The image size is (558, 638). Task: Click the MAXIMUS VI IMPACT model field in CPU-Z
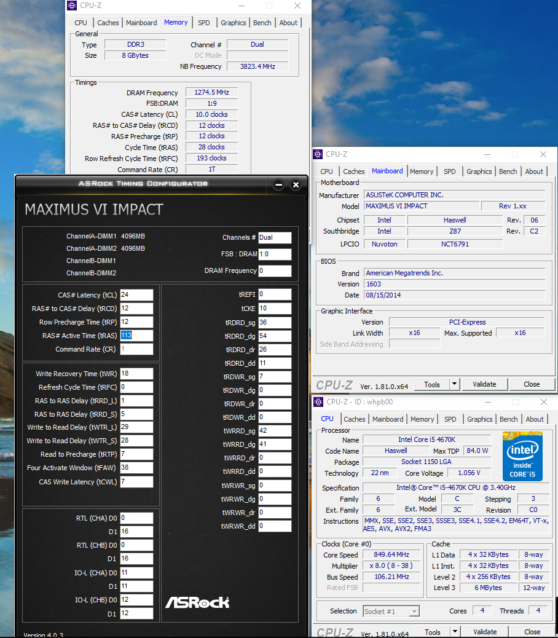point(422,206)
